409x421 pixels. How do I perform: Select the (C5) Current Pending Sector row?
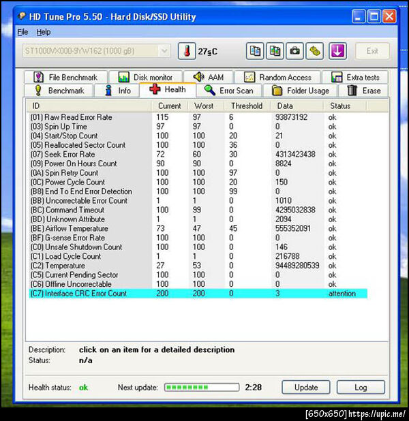(x=198, y=275)
